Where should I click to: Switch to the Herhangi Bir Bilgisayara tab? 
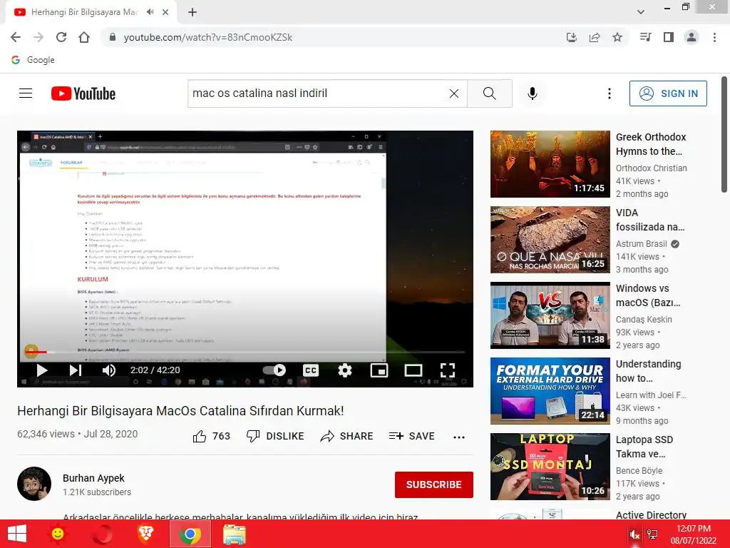click(x=84, y=12)
